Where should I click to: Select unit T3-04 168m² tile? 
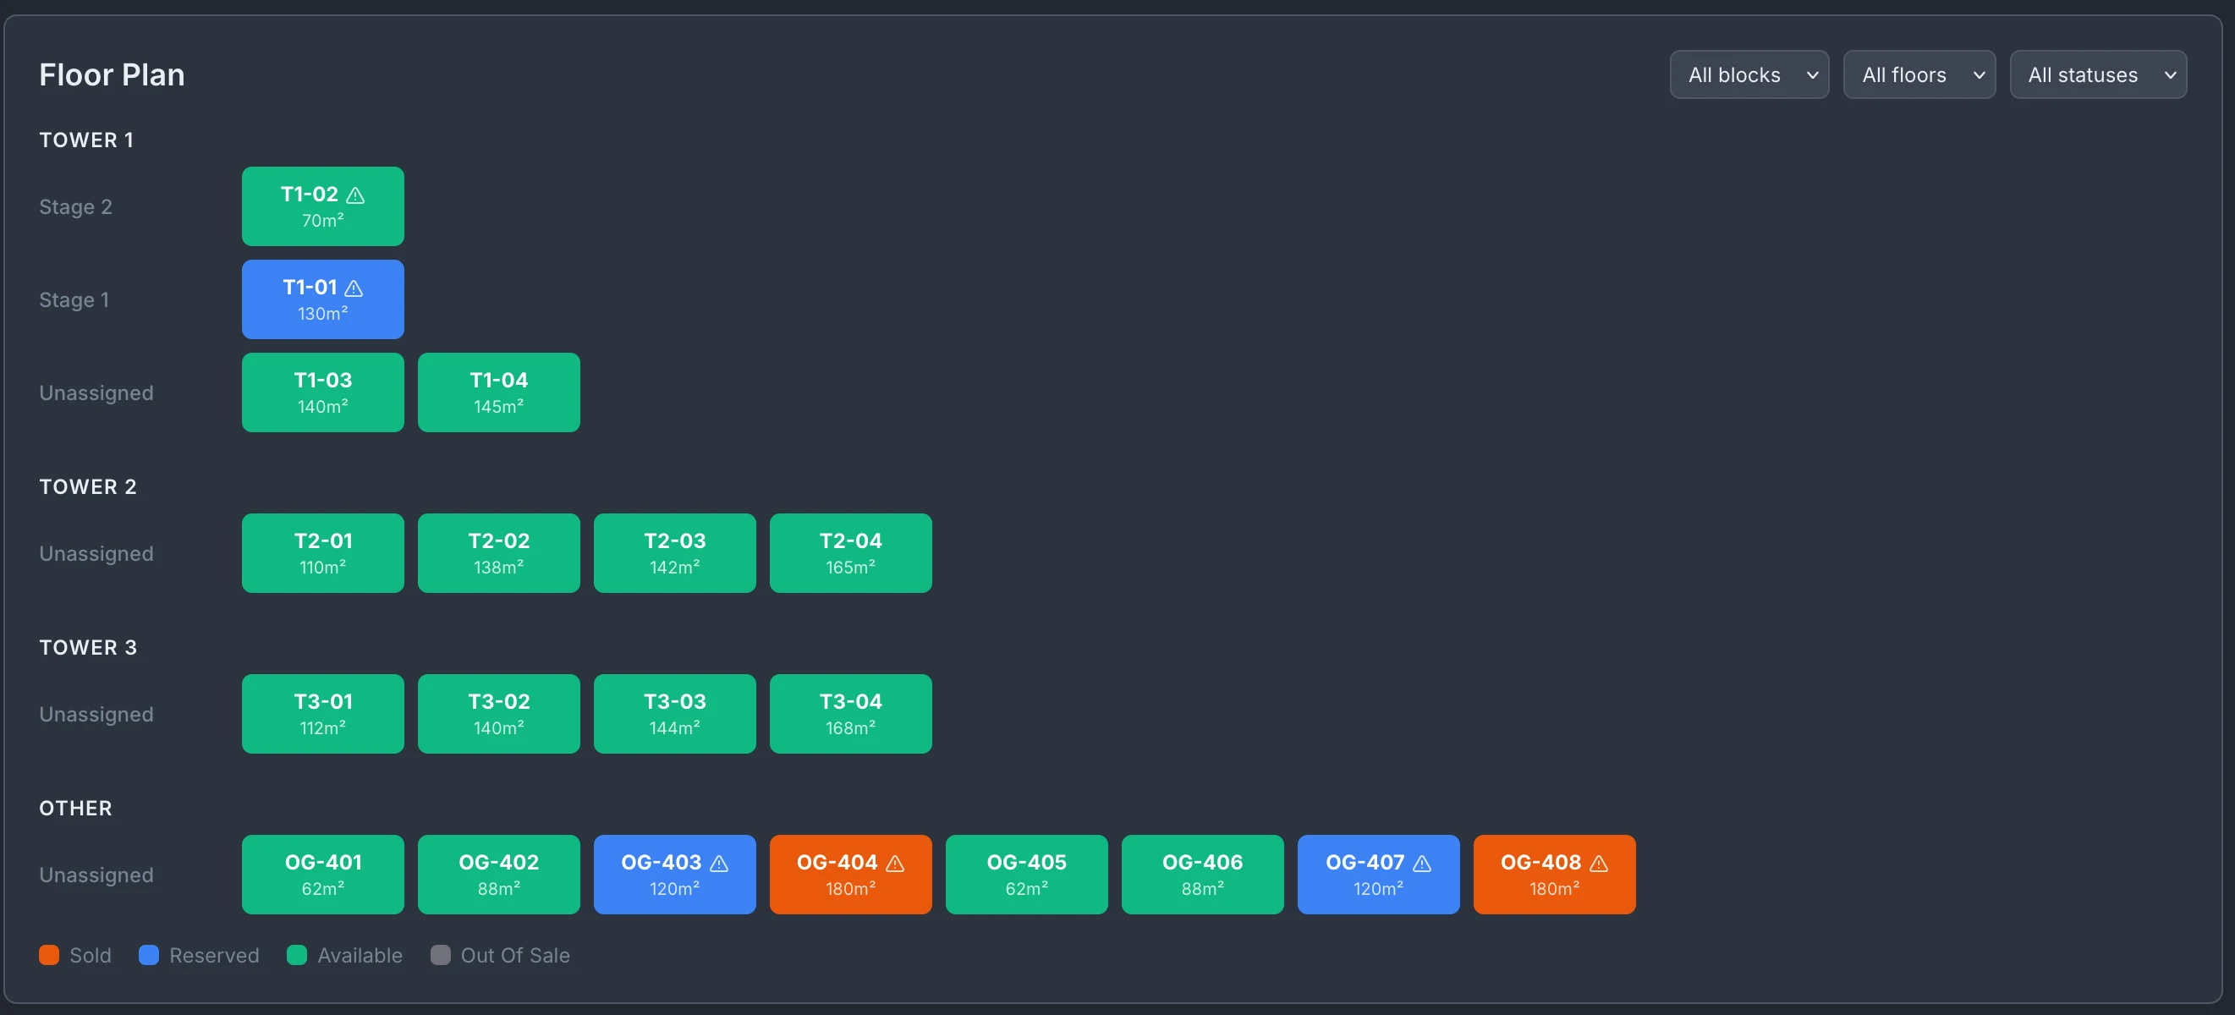(851, 714)
